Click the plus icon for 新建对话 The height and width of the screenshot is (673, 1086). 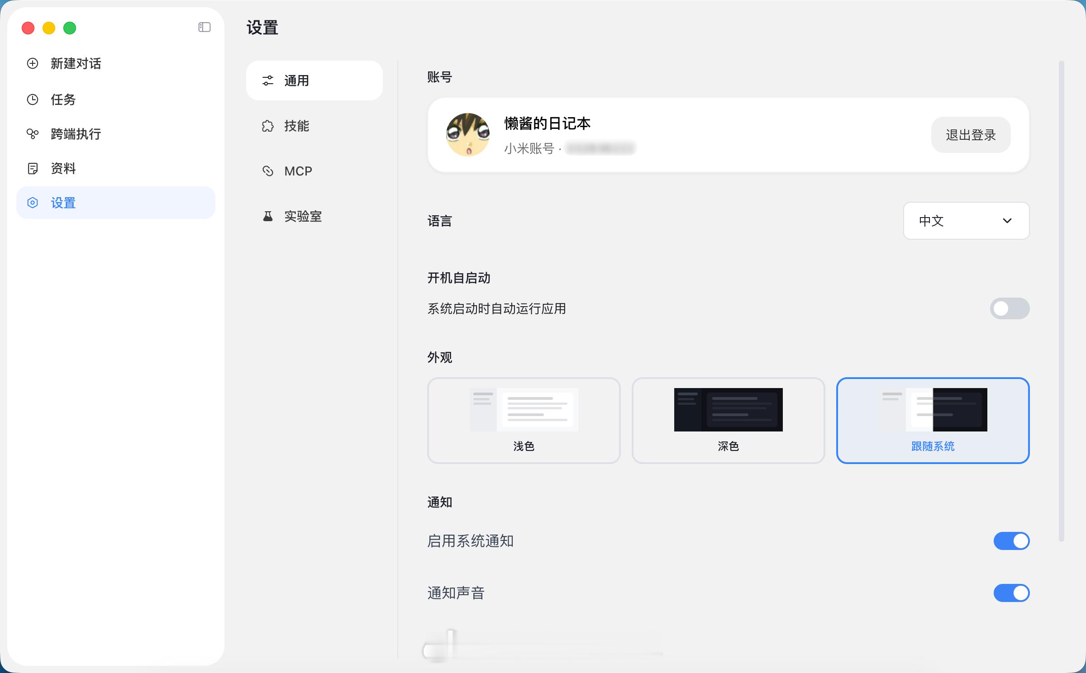(33, 63)
